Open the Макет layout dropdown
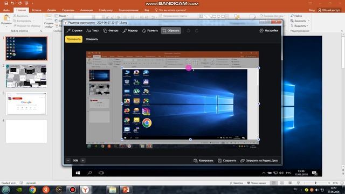The height and width of the screenshot is (194, 345). coord(61,16)
